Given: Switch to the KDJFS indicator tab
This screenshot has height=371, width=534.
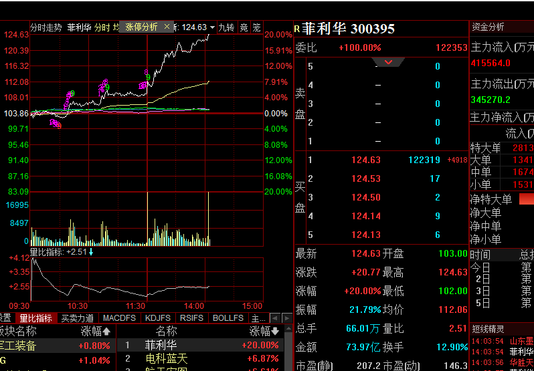Looking at the screenshot, I should pos(158,318).
